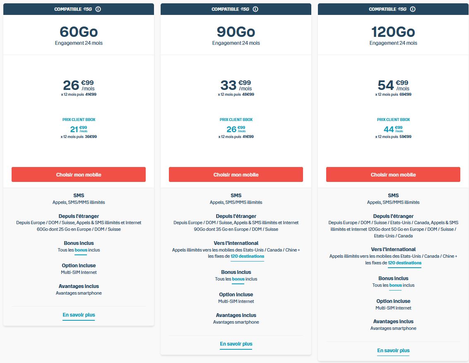Click 5G logo on 120Go plan header
469x363 pixels.
[402, 9]
